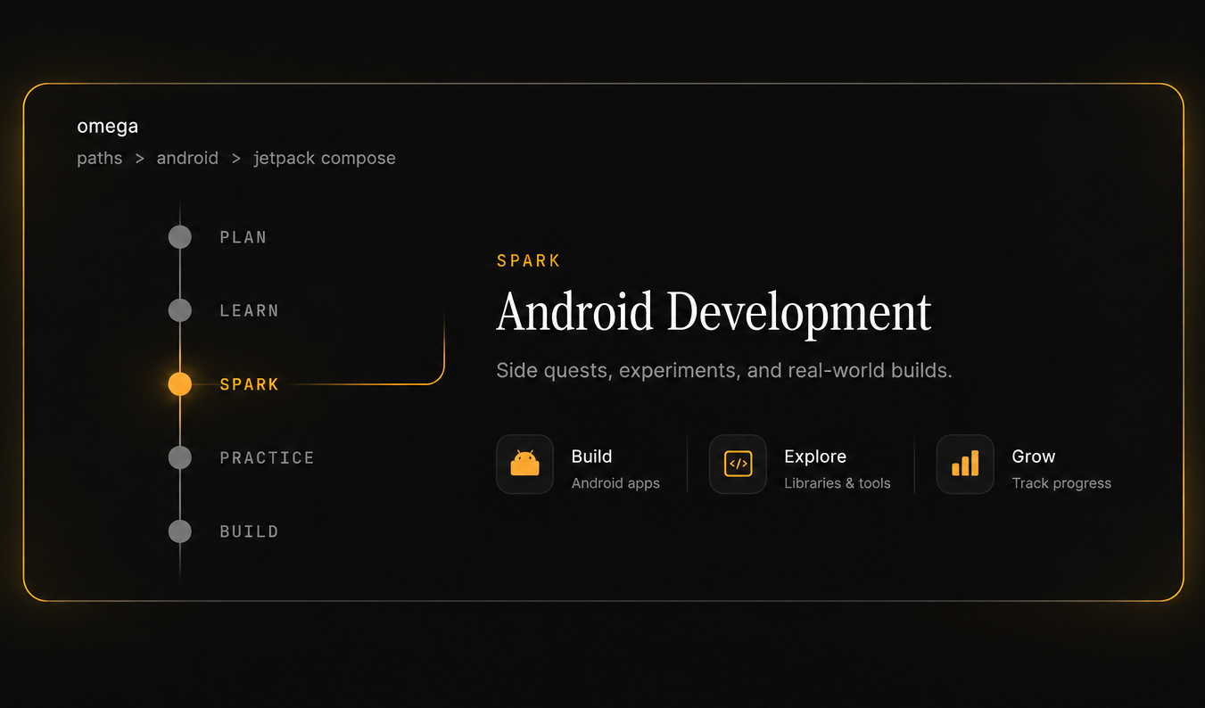This screenshot has width=1205, height=708.
Task: Go to the SPARK stage label
Action: [250, 384]
